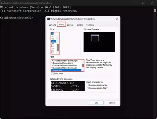This screenshot has width=157, height=119.
Task: Open the Options tab
Action: pos(52,25)
